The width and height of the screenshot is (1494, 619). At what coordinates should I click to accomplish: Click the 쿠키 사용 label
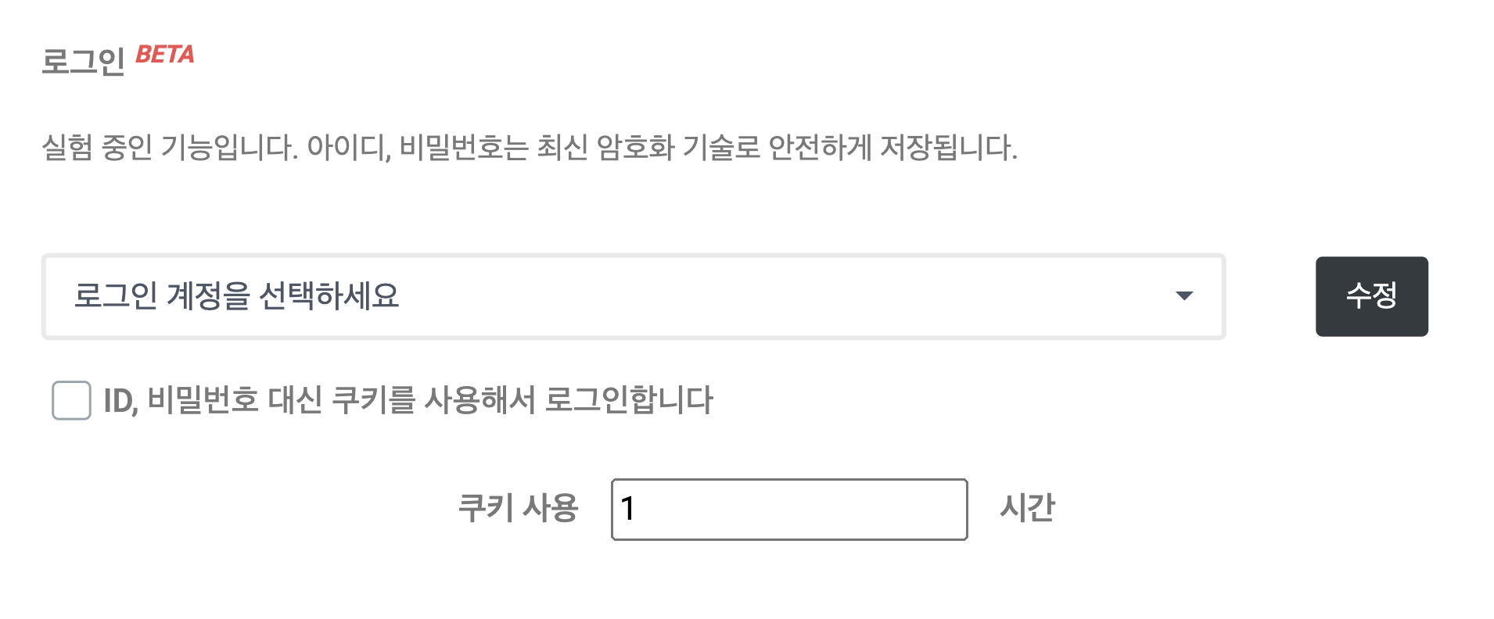coord(518,508)
